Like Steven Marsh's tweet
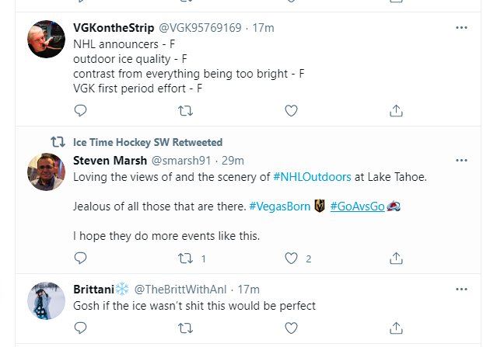 291,258
